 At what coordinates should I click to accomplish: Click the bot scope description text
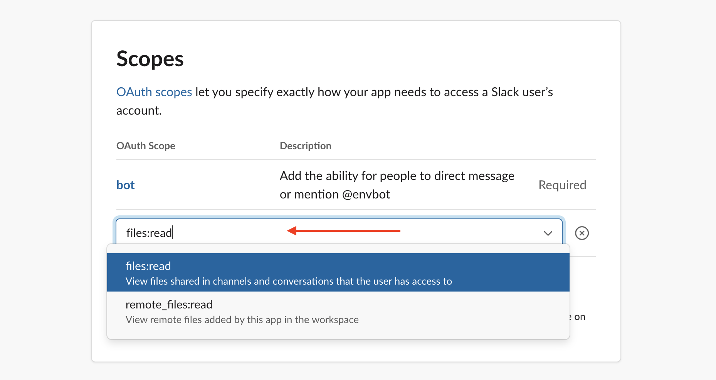click(397, 176)
